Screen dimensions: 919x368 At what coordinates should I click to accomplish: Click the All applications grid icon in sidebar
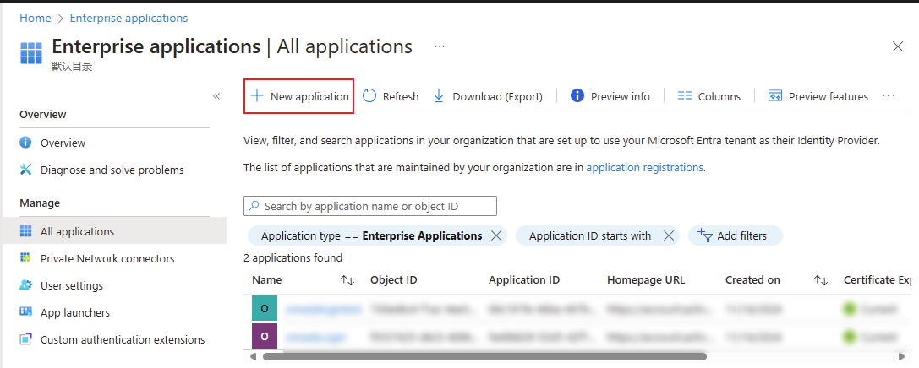[x=26, y=231]
